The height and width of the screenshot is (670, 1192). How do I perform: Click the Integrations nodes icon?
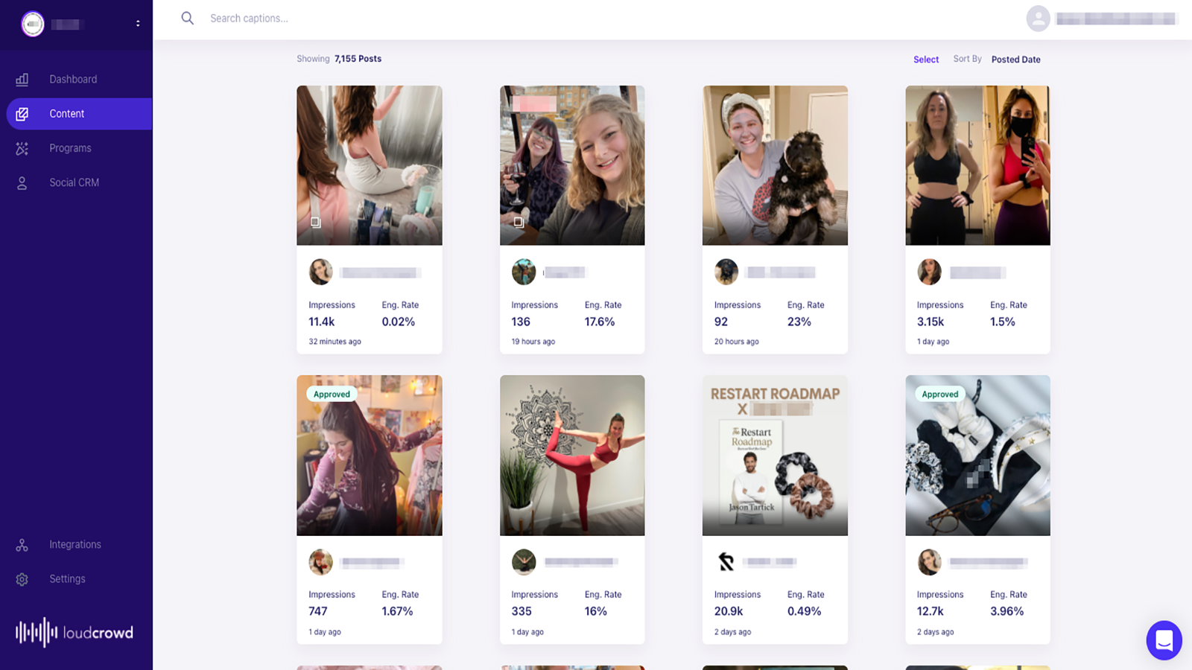(x=22, y=545)
